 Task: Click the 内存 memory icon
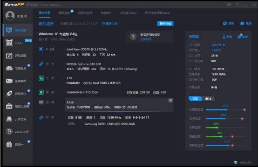(41, 117)
